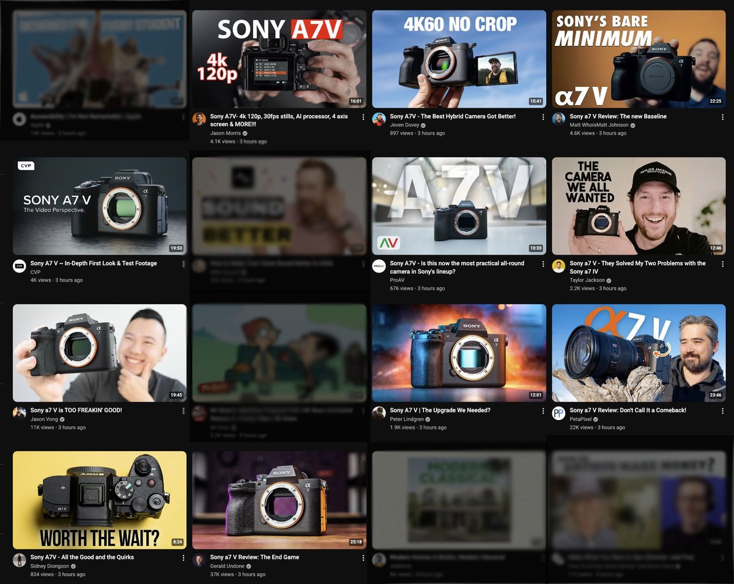The width and height of the screenshot is (734, 584).
Task: Go to Jason Morris channel name link
Action: (225, 133)
